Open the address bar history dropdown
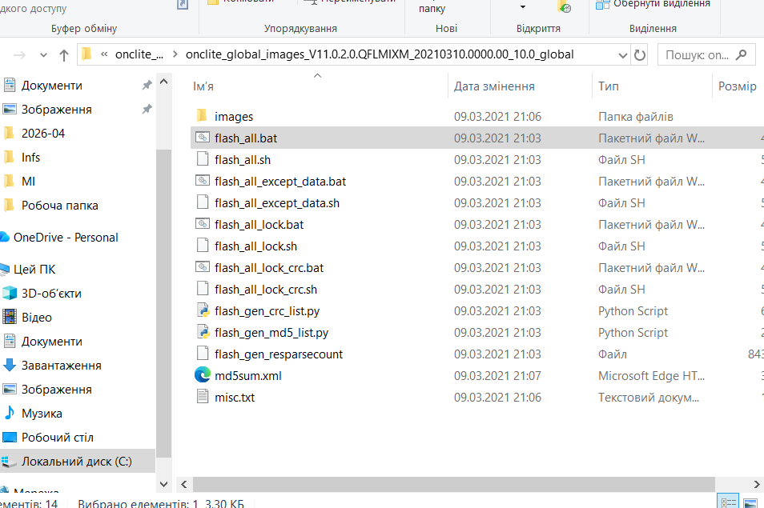The width and height of the screenshot is (764, 508). pyautogui.click(x=622, y=55)
